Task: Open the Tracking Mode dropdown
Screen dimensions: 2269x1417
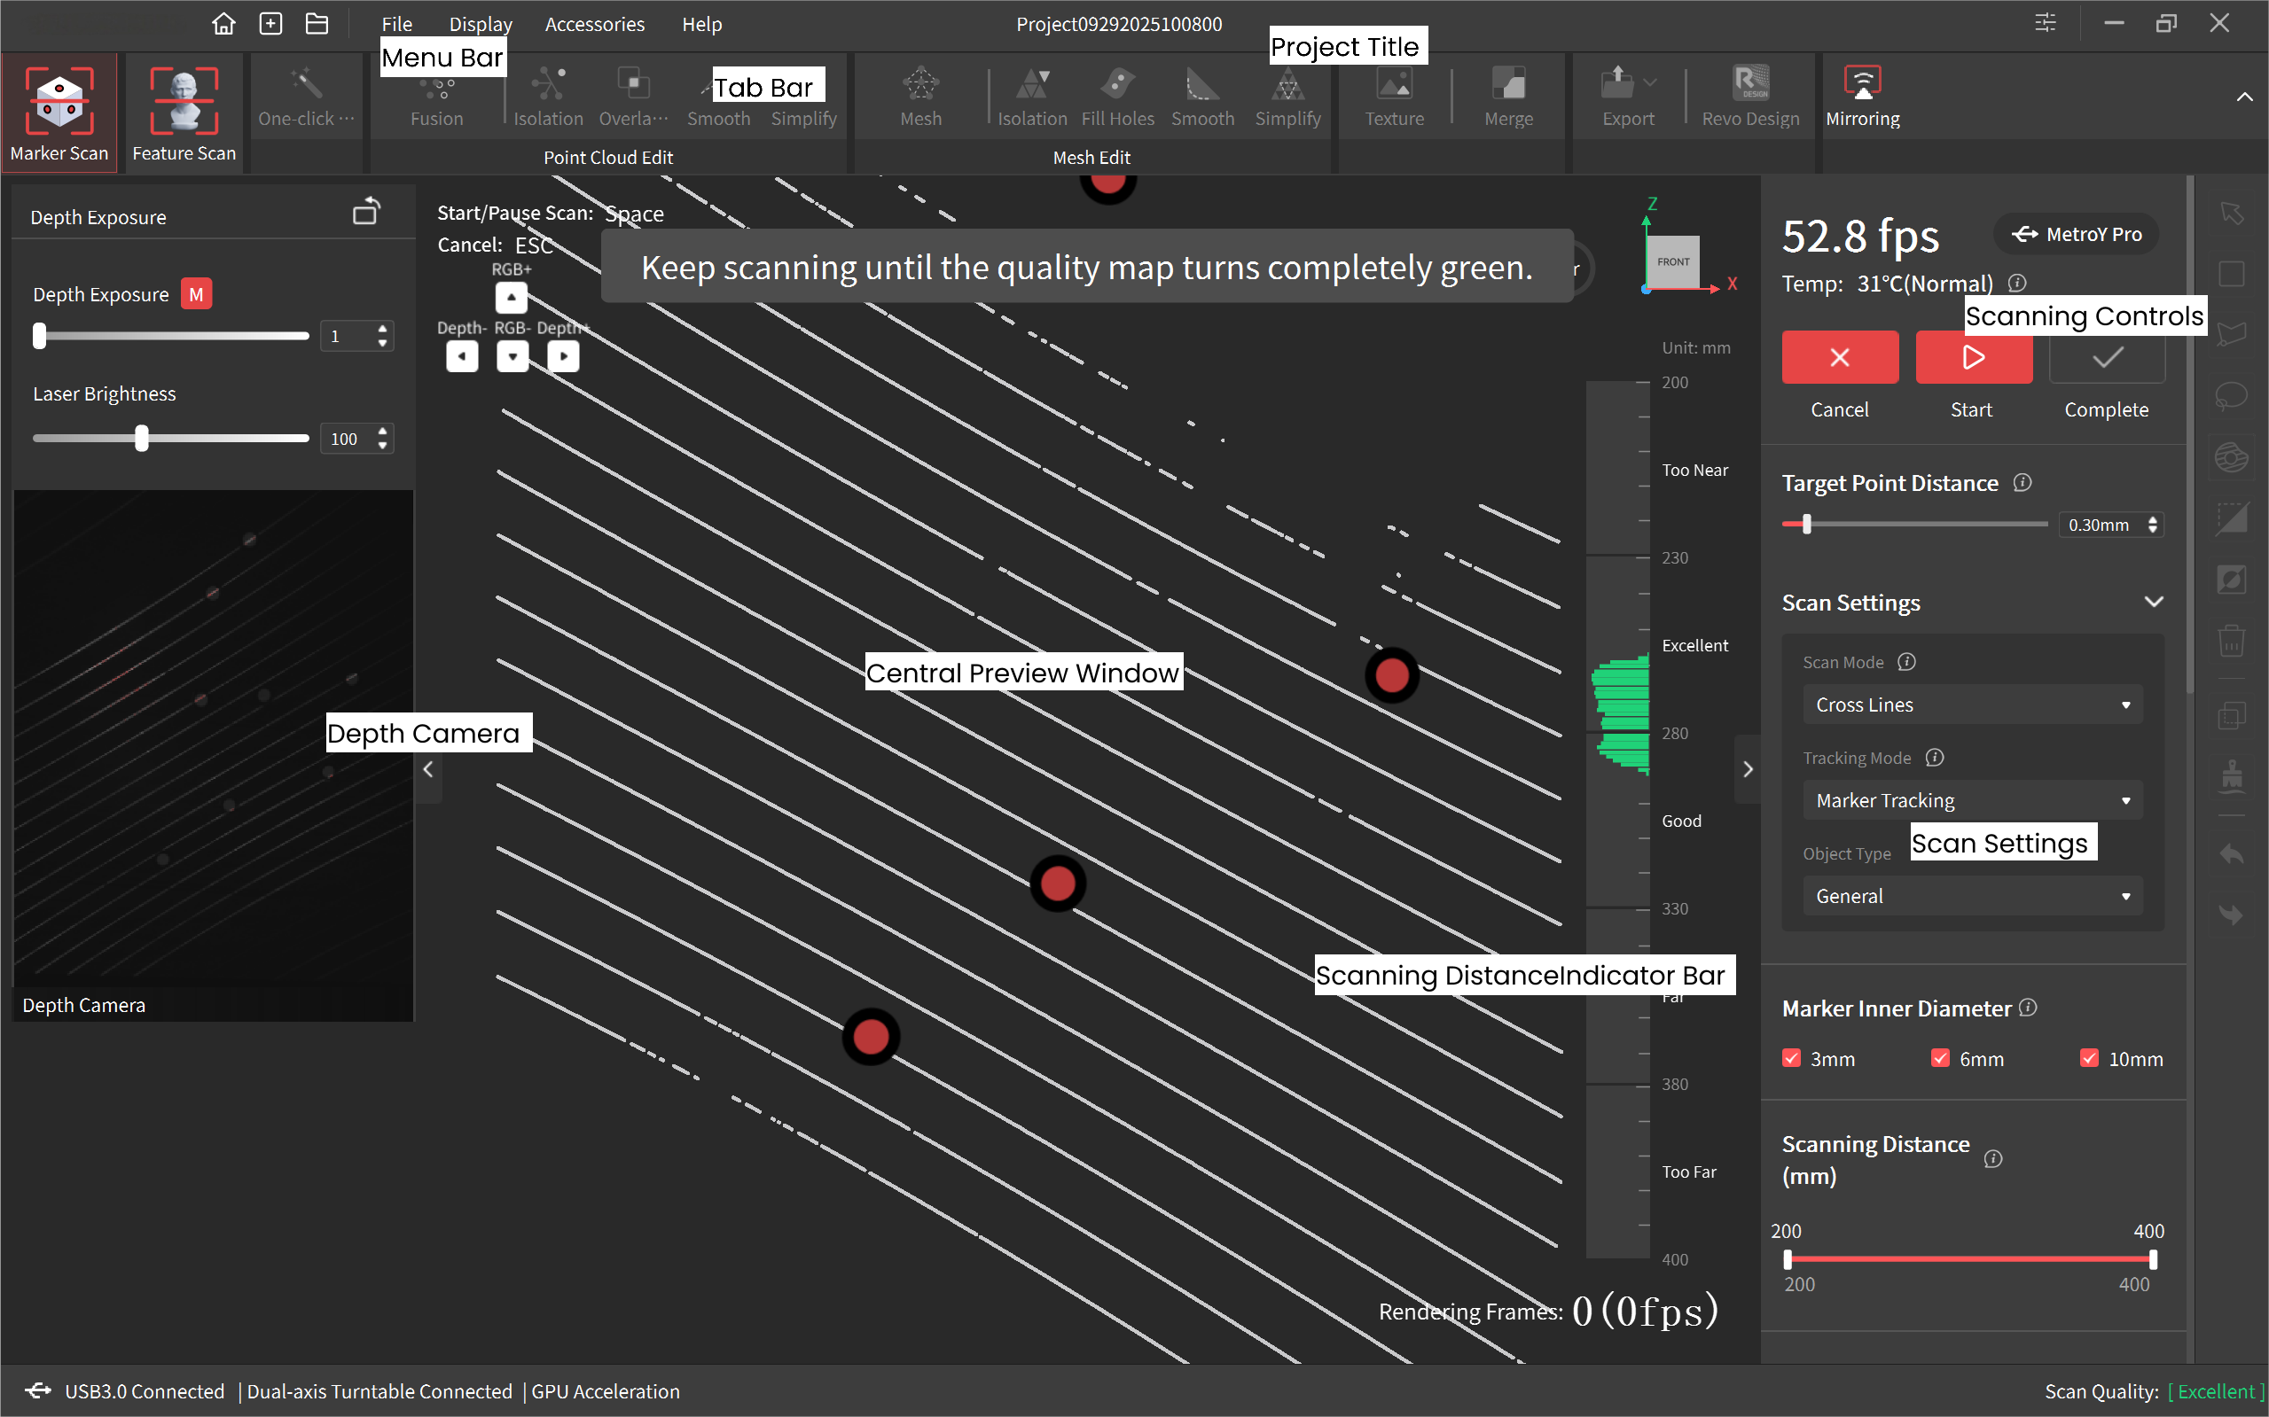Action: pyautogui.click(x=1972, y=800)
